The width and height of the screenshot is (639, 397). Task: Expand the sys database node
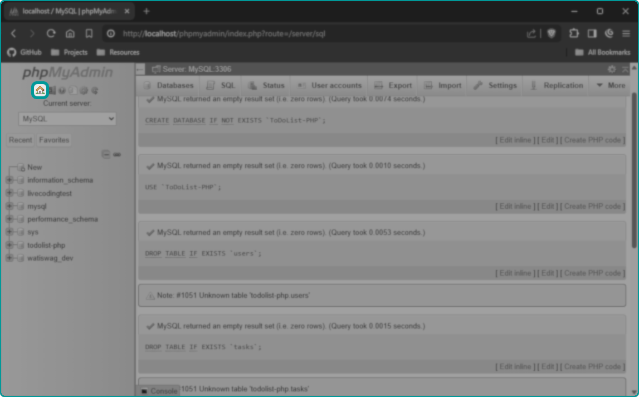[x=9, y=232]
